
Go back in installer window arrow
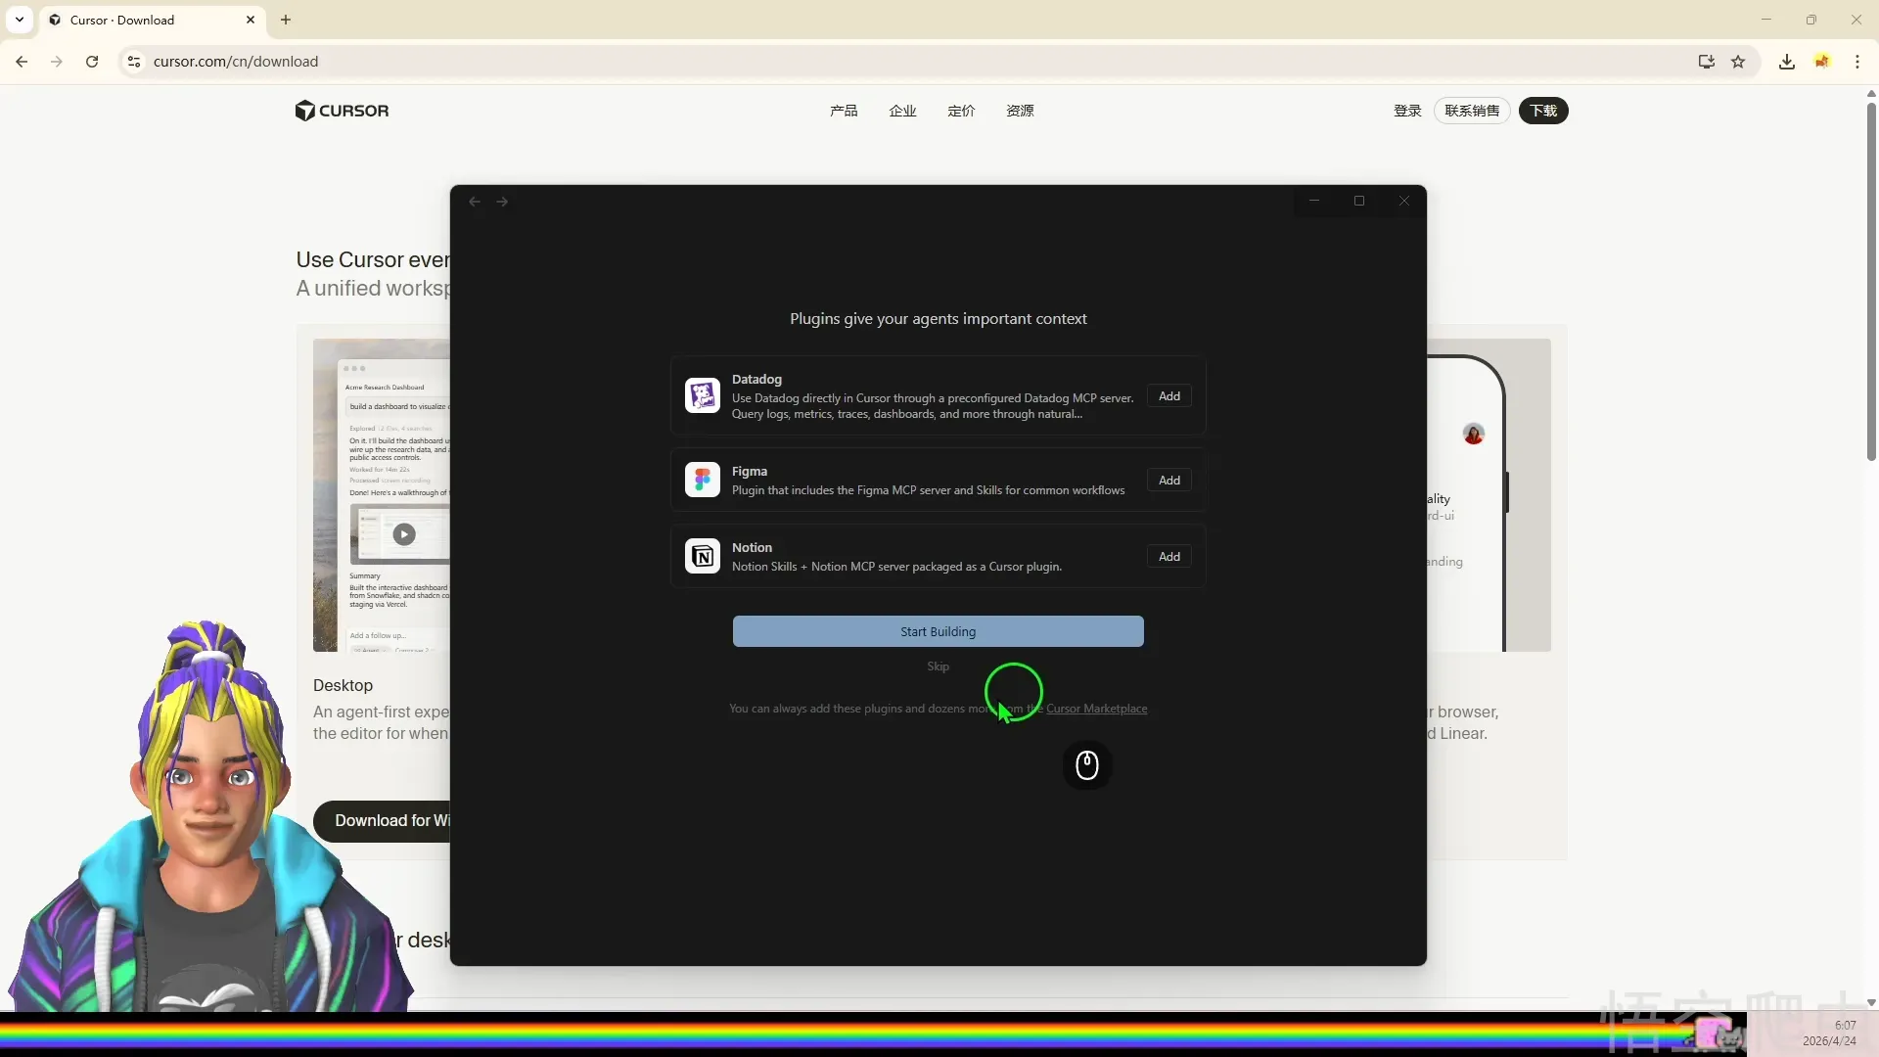pos(475,202)
